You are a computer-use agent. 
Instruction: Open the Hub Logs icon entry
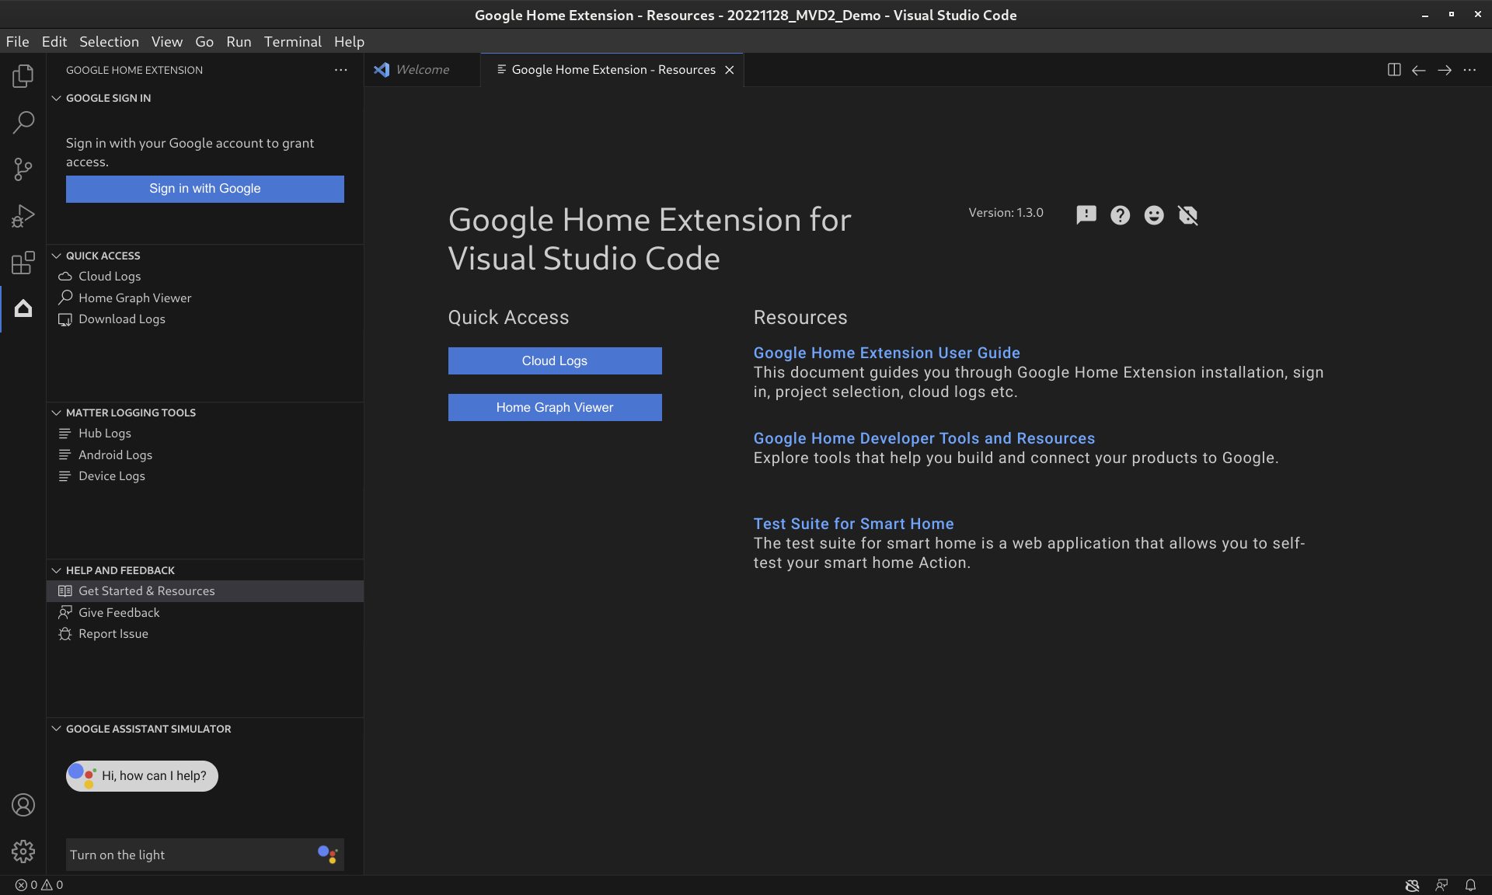click(x=65, y=434)
